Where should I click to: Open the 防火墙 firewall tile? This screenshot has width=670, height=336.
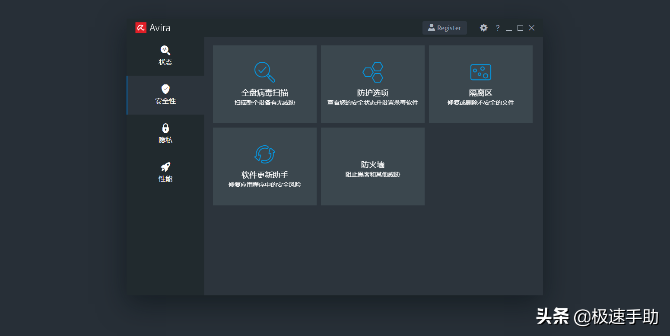tap(372, 166)
